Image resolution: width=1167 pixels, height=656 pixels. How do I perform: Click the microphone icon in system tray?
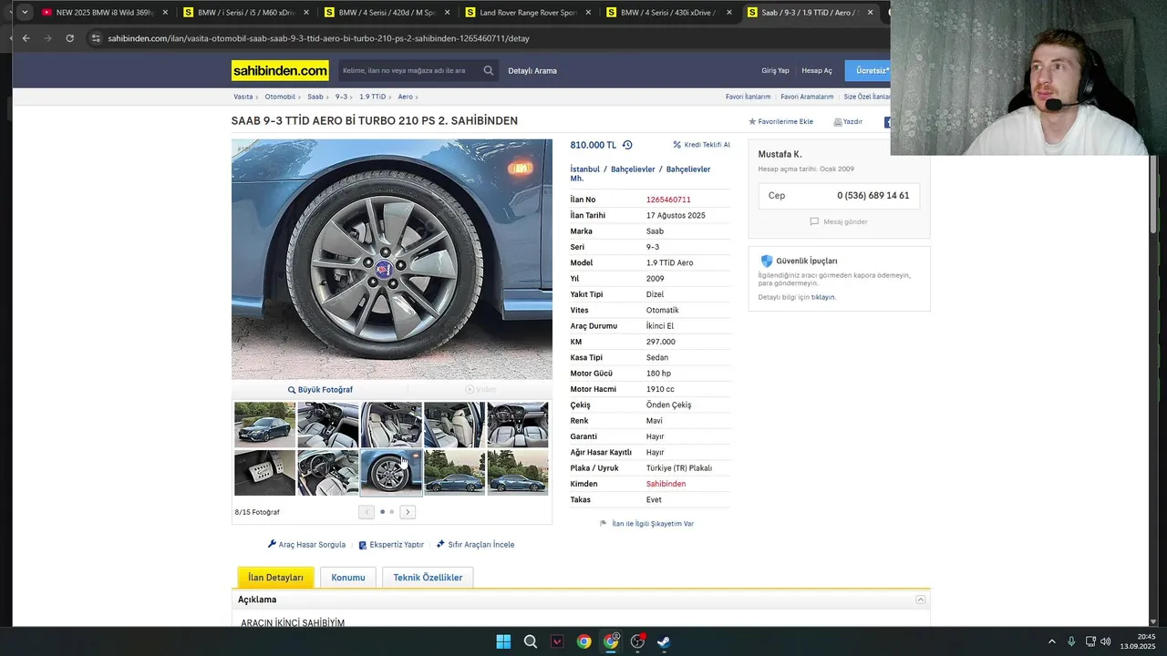coord(1071,641)
